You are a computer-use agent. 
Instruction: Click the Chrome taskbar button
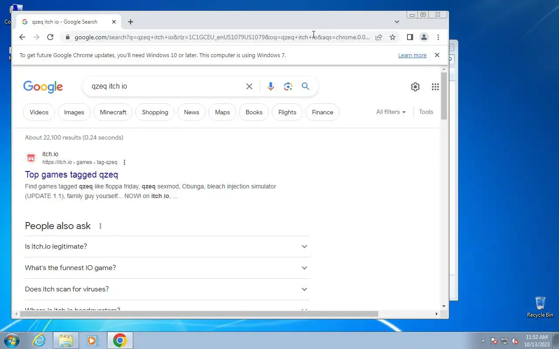[120, 340]
